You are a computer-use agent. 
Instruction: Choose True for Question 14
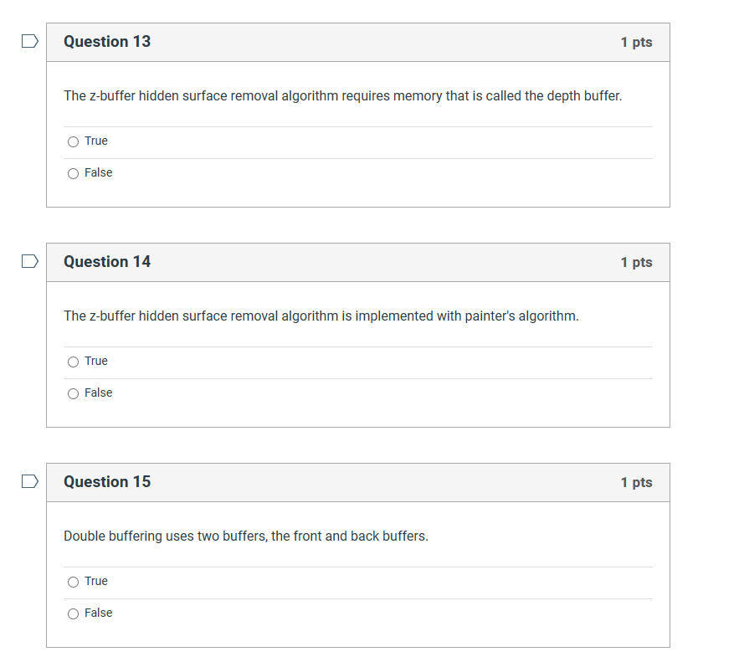click(x=73, y=362)
